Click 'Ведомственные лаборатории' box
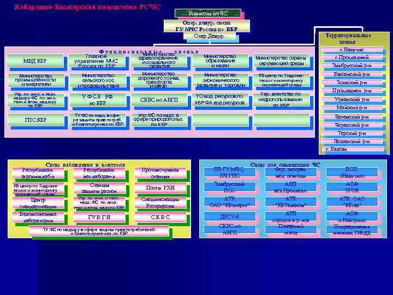Viewport: 393px width, 295px height. pyautogui.click(x=38, y=217)
